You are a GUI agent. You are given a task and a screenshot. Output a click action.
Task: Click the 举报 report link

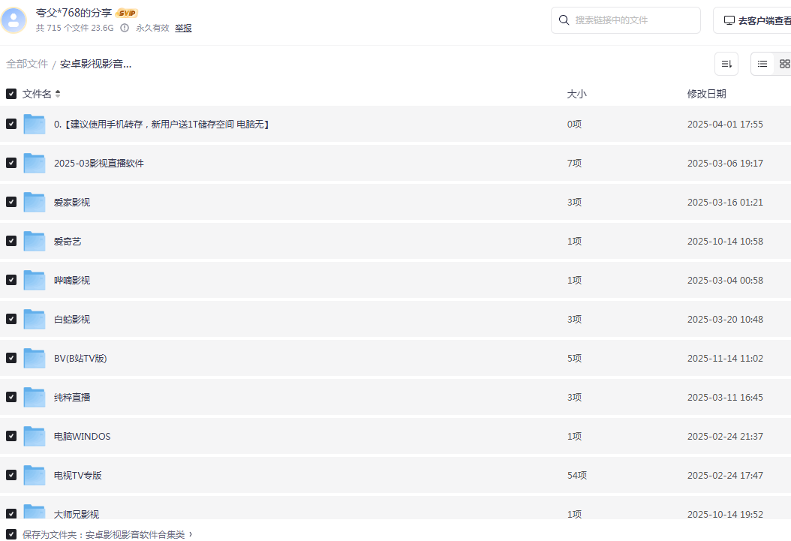pos(183,28)
